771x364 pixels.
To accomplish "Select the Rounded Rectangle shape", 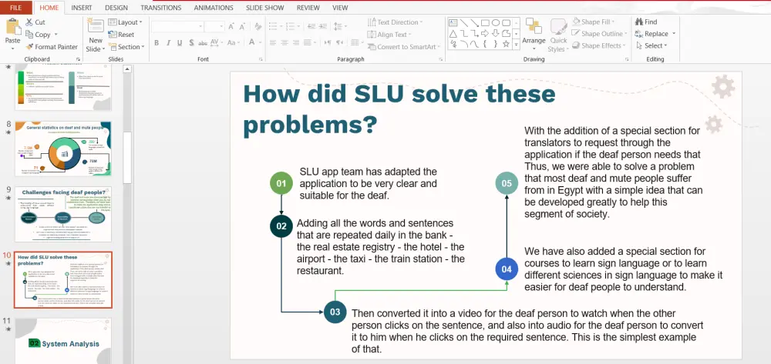I will pos(506,22).
